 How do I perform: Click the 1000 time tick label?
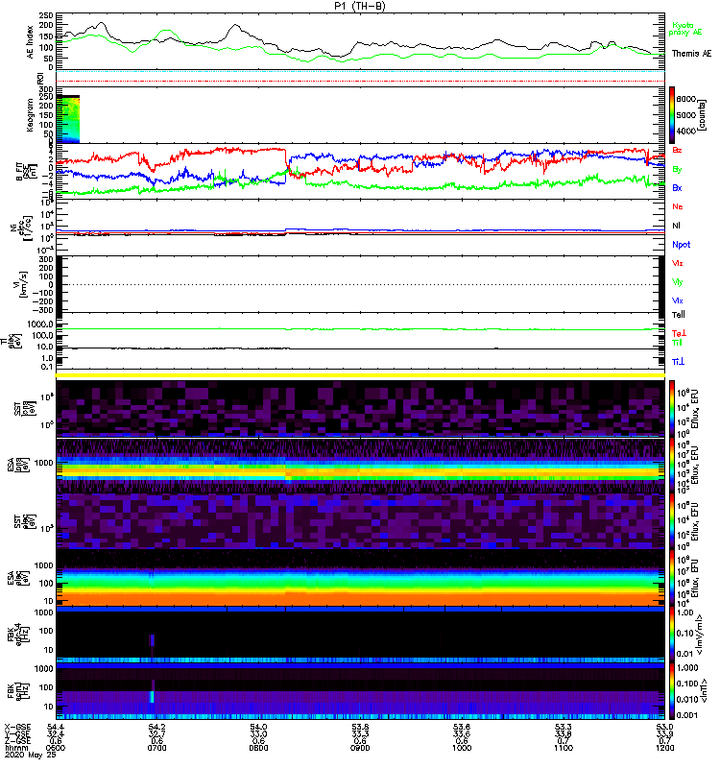(462, 748)
